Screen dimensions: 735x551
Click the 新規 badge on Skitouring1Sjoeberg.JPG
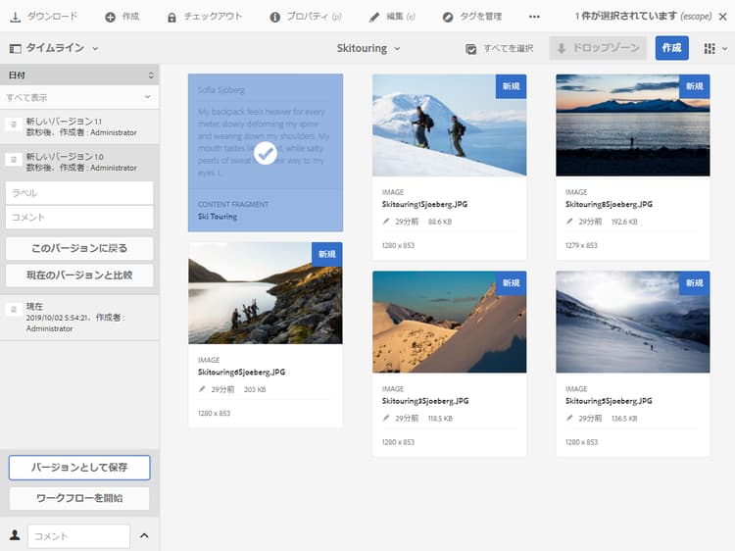point(511,86)
